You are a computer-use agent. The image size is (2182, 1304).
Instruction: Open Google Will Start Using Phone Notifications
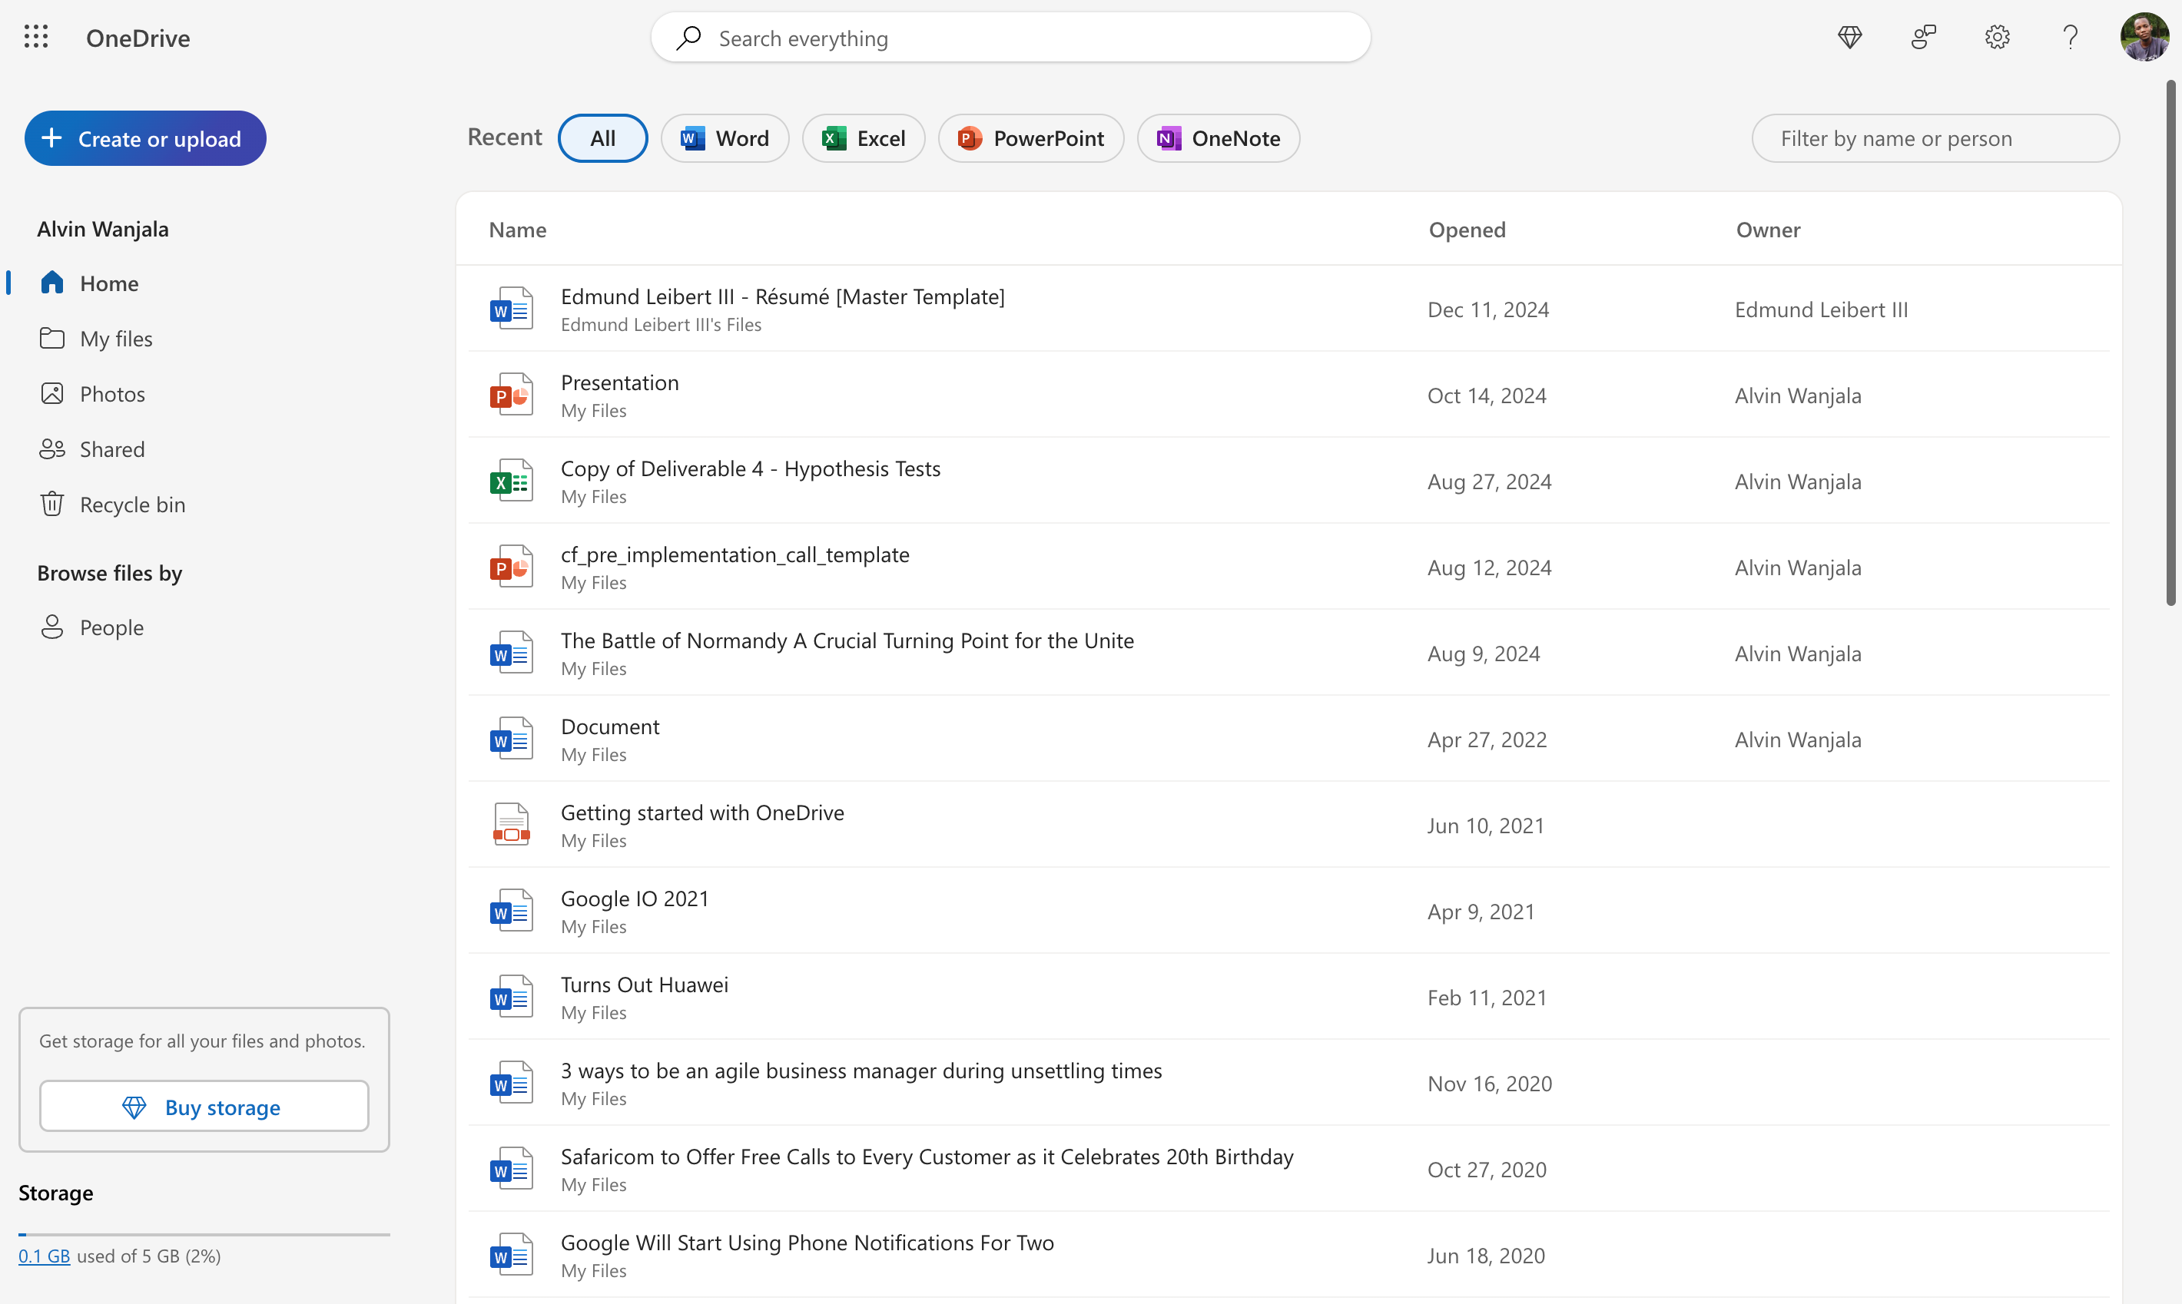807,1243
